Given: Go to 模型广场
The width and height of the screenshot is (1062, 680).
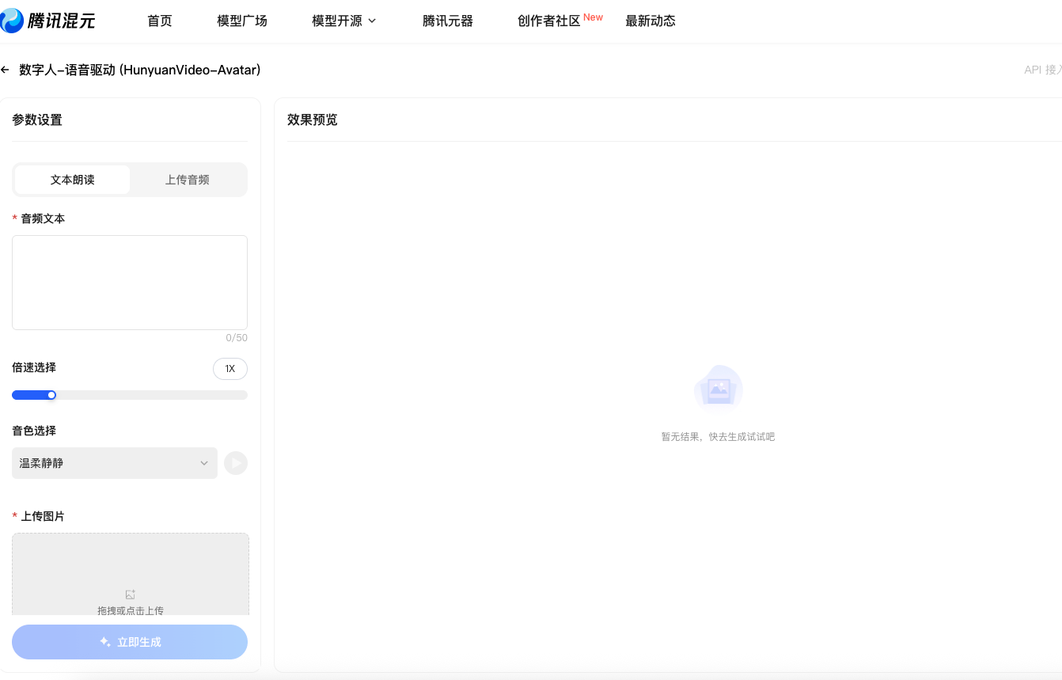Looking at the screenshot, I should click(x=241, y=21).
